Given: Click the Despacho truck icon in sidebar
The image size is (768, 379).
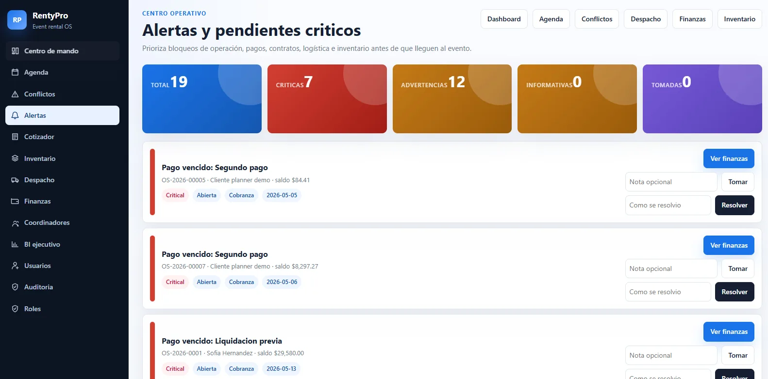Looking at the screenshot, I should point(15,180).
